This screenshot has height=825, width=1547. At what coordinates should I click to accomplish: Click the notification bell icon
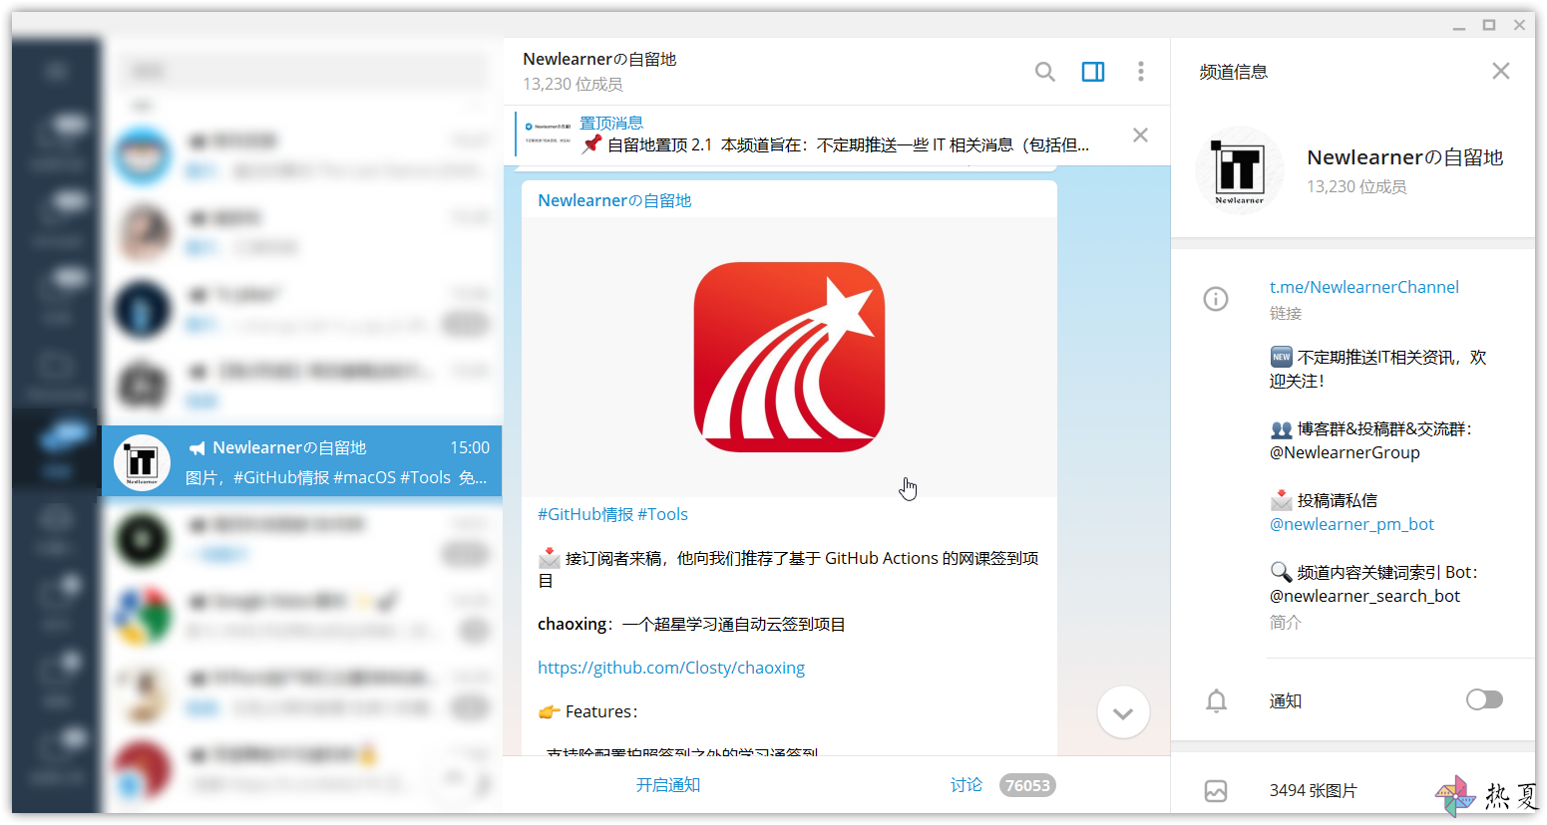click(1216, 700)
